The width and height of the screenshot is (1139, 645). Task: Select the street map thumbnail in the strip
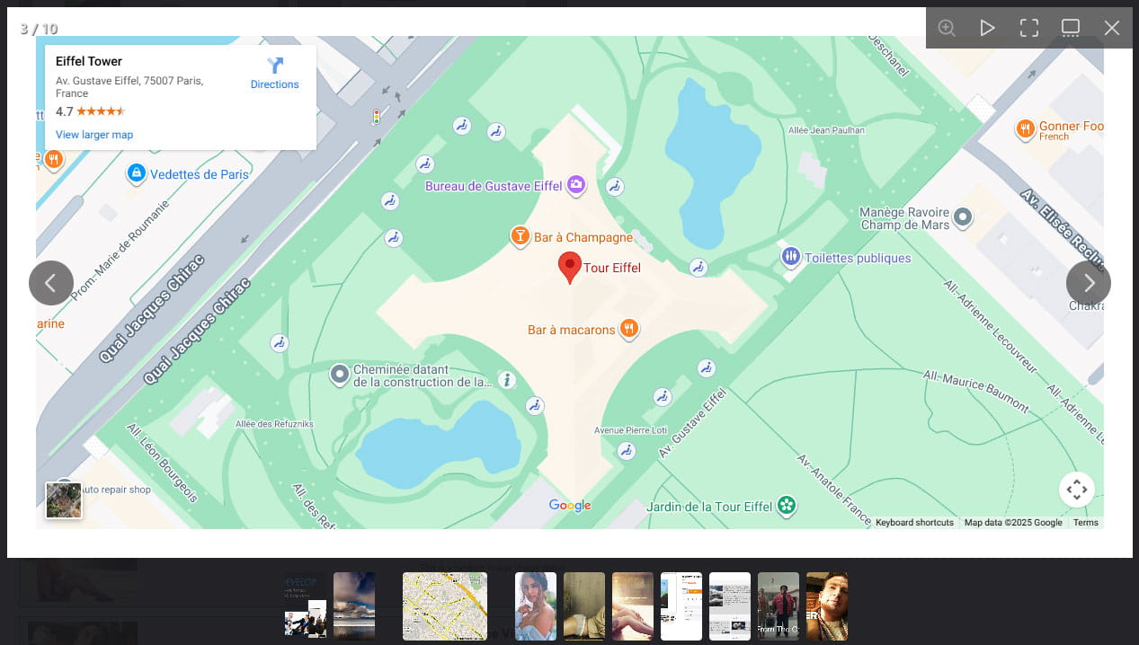(445, 605)
